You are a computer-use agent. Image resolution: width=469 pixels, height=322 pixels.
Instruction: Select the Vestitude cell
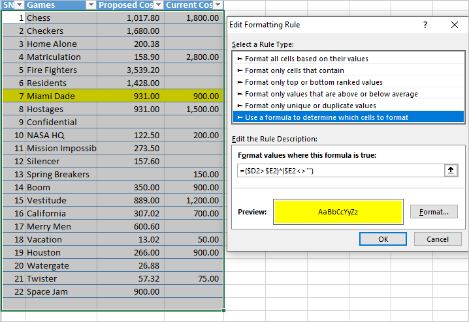(x=61, y=200)
